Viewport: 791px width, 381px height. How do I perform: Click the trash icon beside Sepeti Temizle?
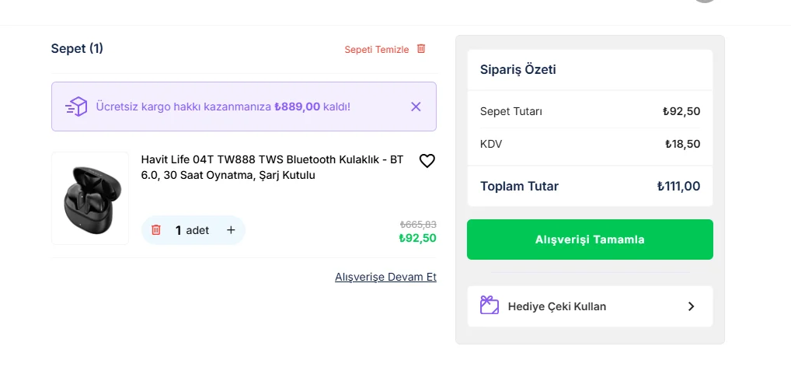click(x=421, y=49)
